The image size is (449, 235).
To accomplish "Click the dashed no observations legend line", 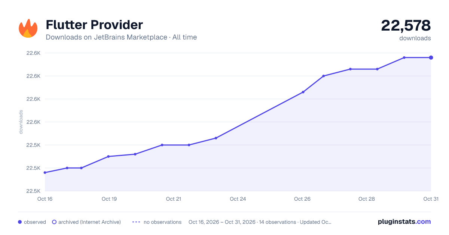I will 136,222.
